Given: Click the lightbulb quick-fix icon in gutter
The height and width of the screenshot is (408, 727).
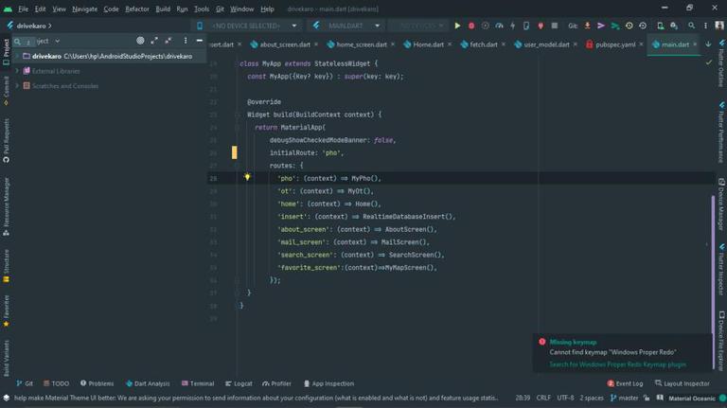Looking at the screenshot, I should (x=247, y=177).
